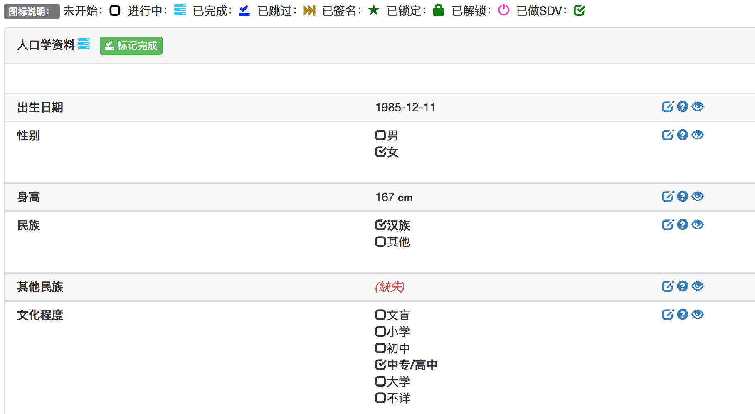The height and width of the screenshot is (414, 755).
Task: Click the 图标说明 legend label
Action: coord(31,12)
